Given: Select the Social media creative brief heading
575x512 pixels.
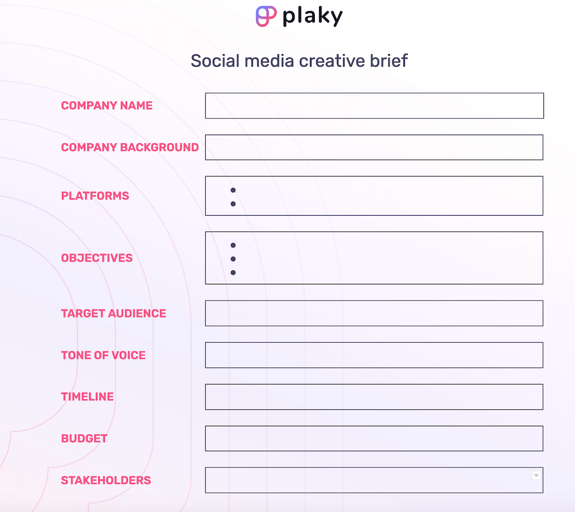Looking at the screenshot, I should 299,61.
